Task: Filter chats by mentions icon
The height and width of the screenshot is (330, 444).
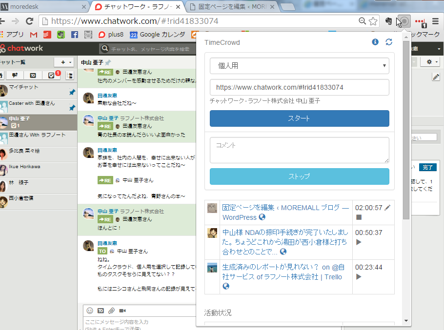Action: [15, 75]
